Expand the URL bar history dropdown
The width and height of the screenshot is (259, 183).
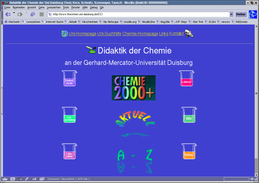(x=231, y=14)
